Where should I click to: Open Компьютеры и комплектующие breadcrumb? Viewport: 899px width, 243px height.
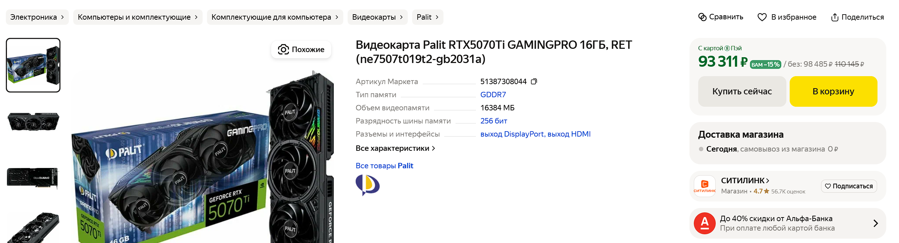pos(138,17)
